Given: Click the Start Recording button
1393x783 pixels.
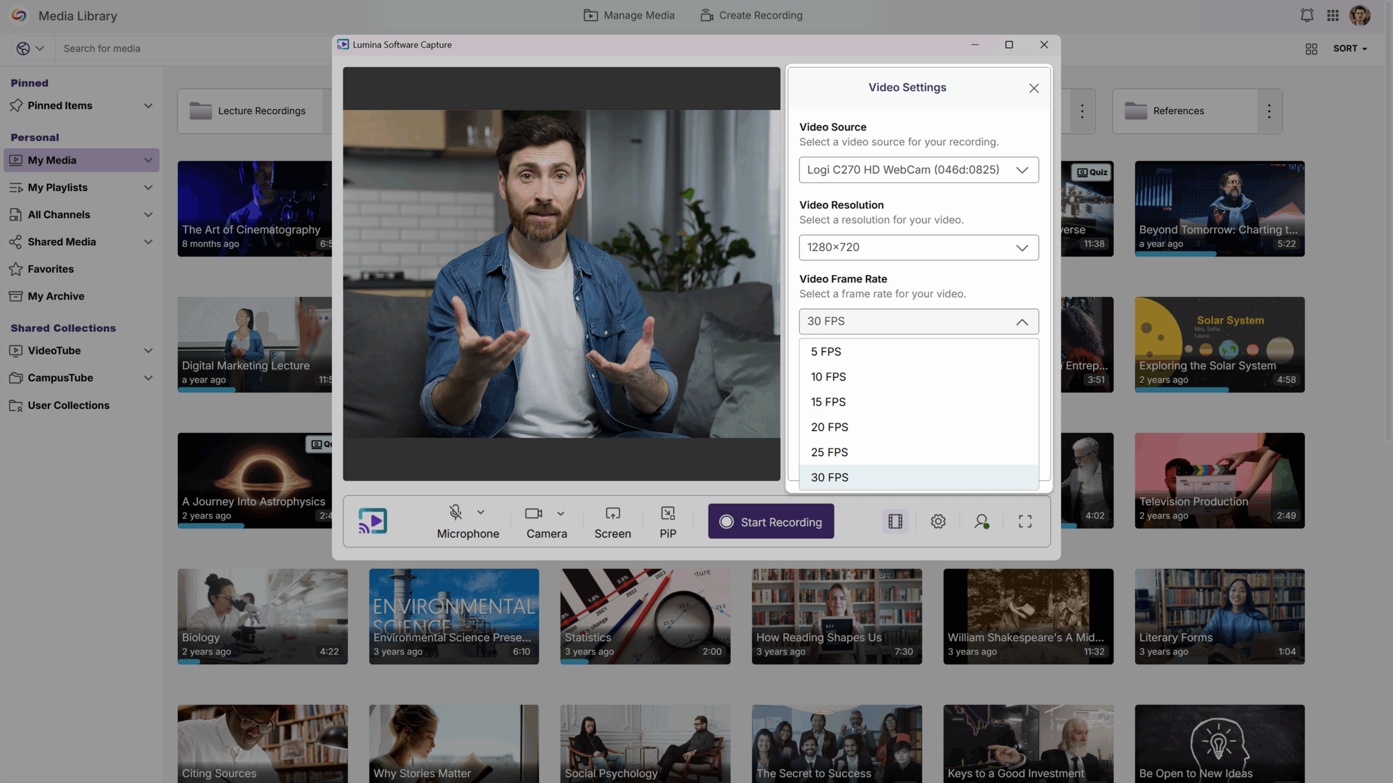Looking at the screenshot, I should [771, 521].
